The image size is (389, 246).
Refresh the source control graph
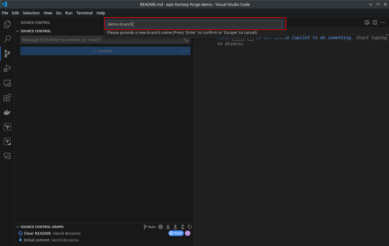190,227
